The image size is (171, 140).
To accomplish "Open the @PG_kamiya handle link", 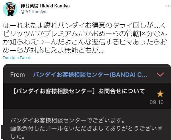I will tap(33, 12).
